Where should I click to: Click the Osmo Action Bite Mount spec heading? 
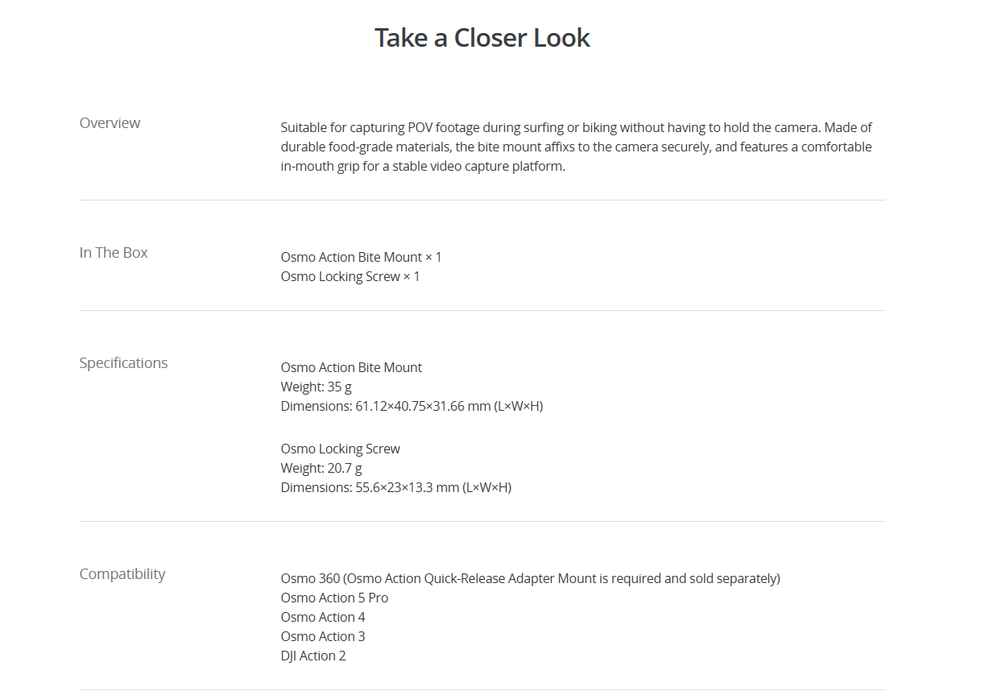(351, 367)
